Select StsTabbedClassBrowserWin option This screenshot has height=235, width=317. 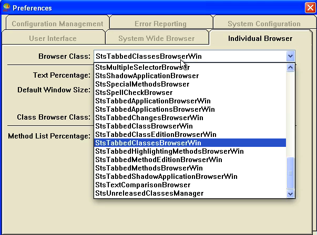(x=190, y=126)
